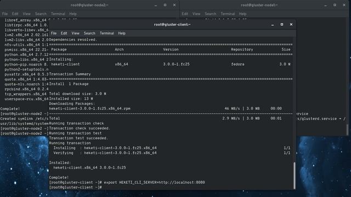
Task: Click the last gluster-client shell prompt
Action: [x=76, y=187]
